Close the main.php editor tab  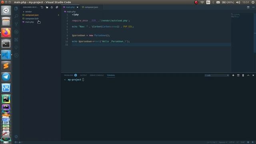click(77, 7)
